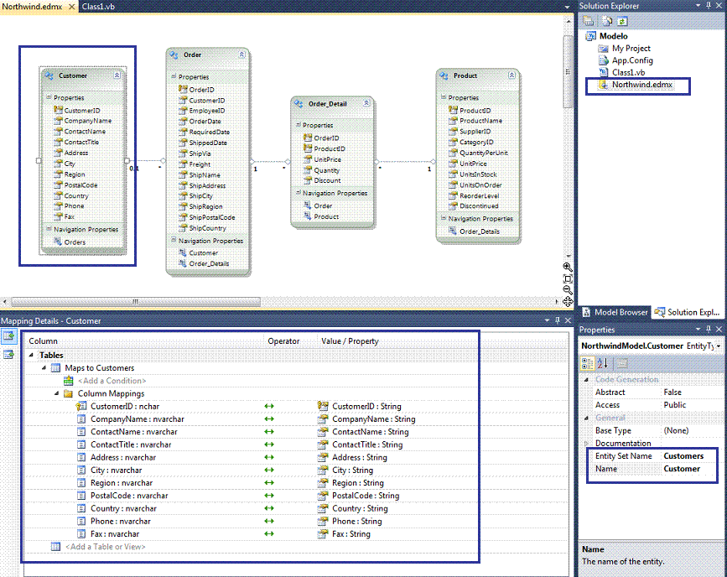
Task: Click the designer vertical scrollbar thumb
Action: [568, 72]
